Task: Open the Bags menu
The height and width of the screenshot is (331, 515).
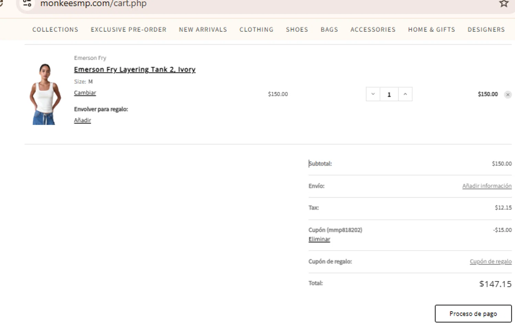Action: [329, 29]
